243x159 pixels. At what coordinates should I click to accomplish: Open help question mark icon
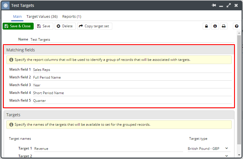236,26
